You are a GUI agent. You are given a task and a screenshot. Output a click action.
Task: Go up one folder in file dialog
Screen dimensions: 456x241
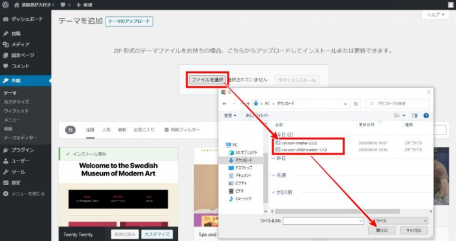point(248,104)
